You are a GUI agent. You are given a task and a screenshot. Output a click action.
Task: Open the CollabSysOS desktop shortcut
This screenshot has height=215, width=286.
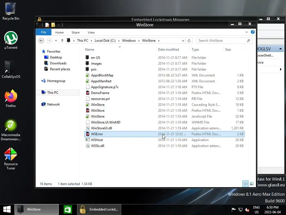click(11, 69)
